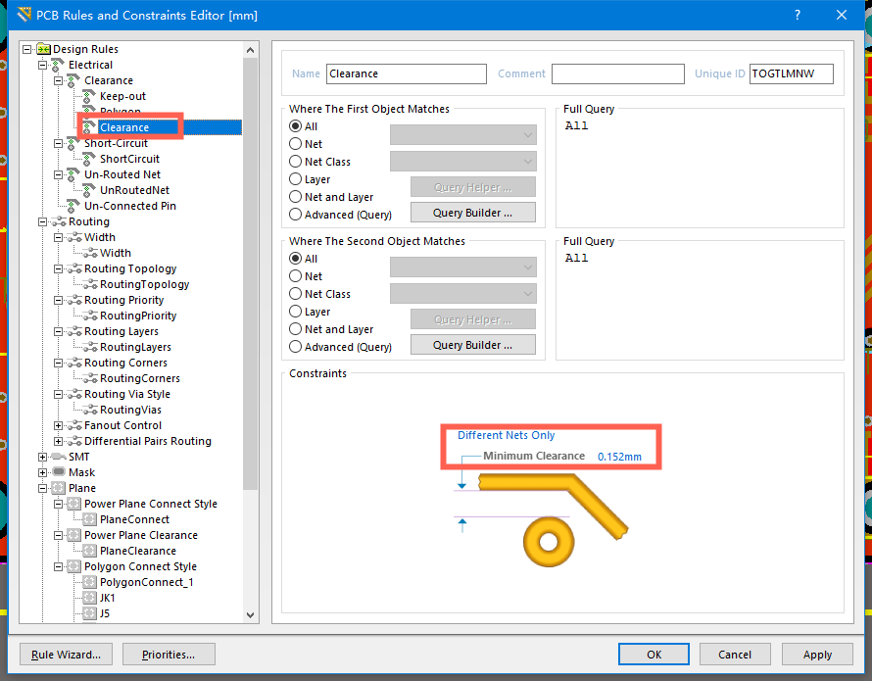Expand the SMT rules category
Viewport: 872px width, 681px height.
click(42, 457)
